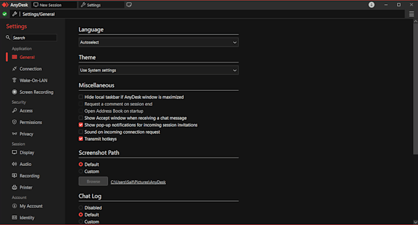This screenshot has height=225, width=418.
Task: Open Wake-On-LAN settings page
Action: (x=33, y=81)
